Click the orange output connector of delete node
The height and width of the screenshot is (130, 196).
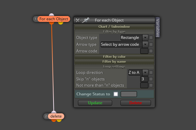54,121
